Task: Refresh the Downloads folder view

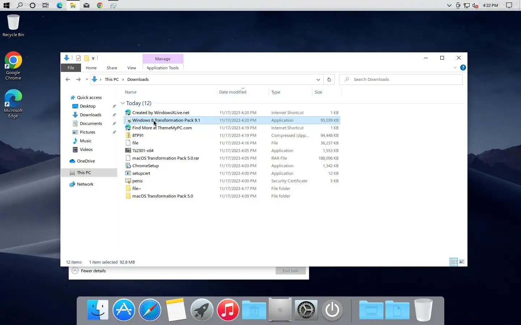Action: tap(329, 79)
